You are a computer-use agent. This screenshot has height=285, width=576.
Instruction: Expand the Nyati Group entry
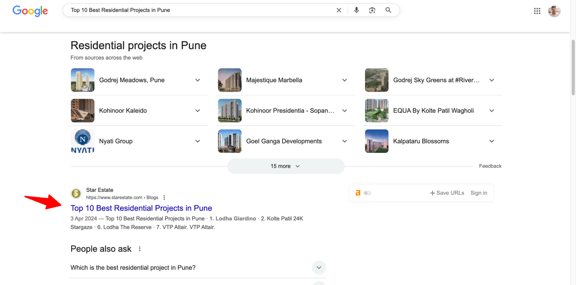click(x=198, y=141)
